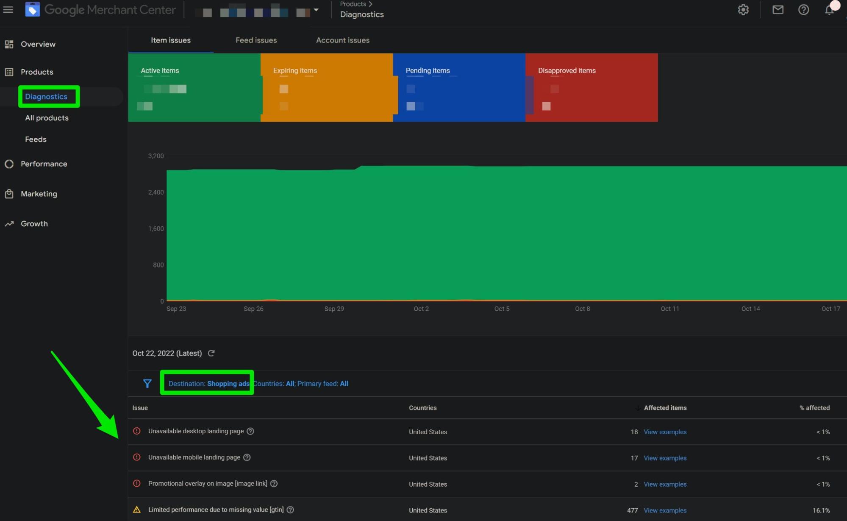Open the account selector dropdown arrow
The image size is (847, 521).
pyautogui.click(x=316, y=10)
